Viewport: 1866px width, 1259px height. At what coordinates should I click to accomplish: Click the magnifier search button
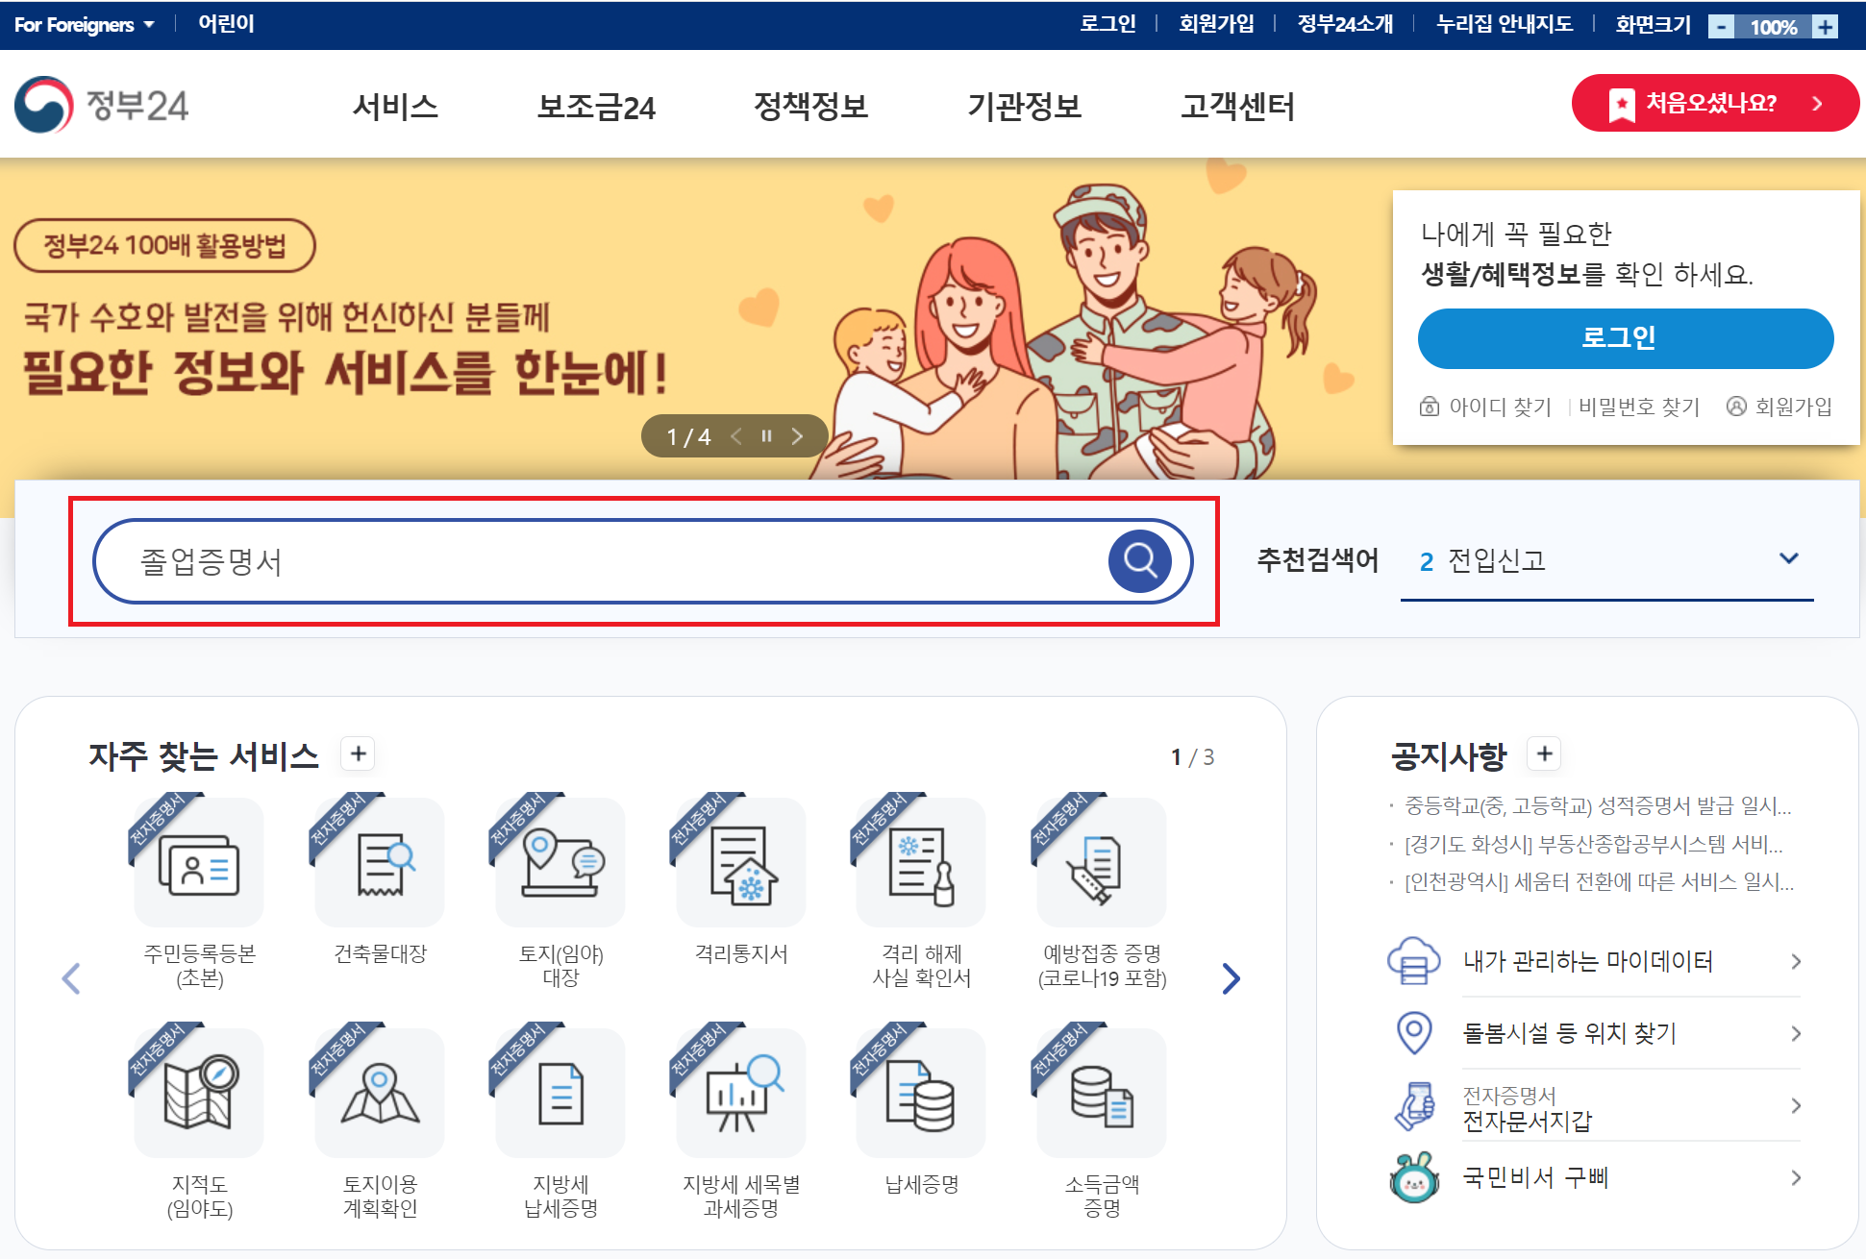pos(1139,561)
